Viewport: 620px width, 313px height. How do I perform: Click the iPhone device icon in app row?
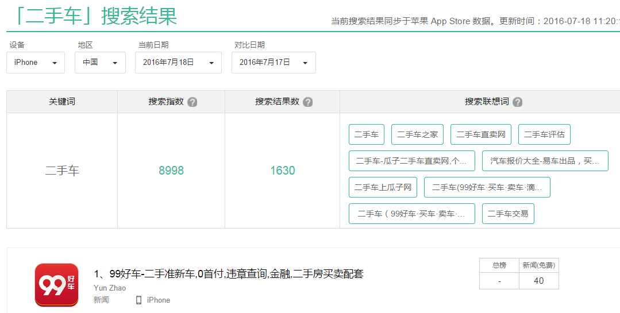click(x=139, y=300)
